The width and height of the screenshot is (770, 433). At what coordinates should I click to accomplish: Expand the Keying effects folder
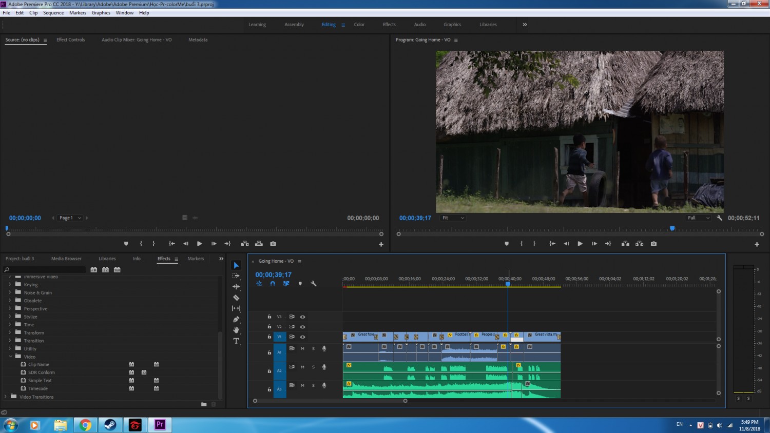coord(10,284)
